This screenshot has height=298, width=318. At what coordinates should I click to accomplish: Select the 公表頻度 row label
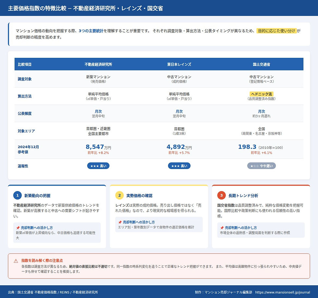(x=25, y=113)
